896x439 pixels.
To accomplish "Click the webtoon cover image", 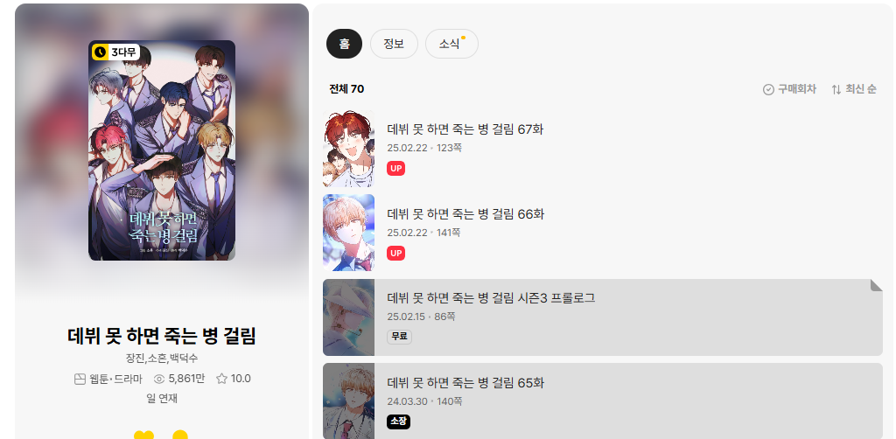I will coord(162,150).
